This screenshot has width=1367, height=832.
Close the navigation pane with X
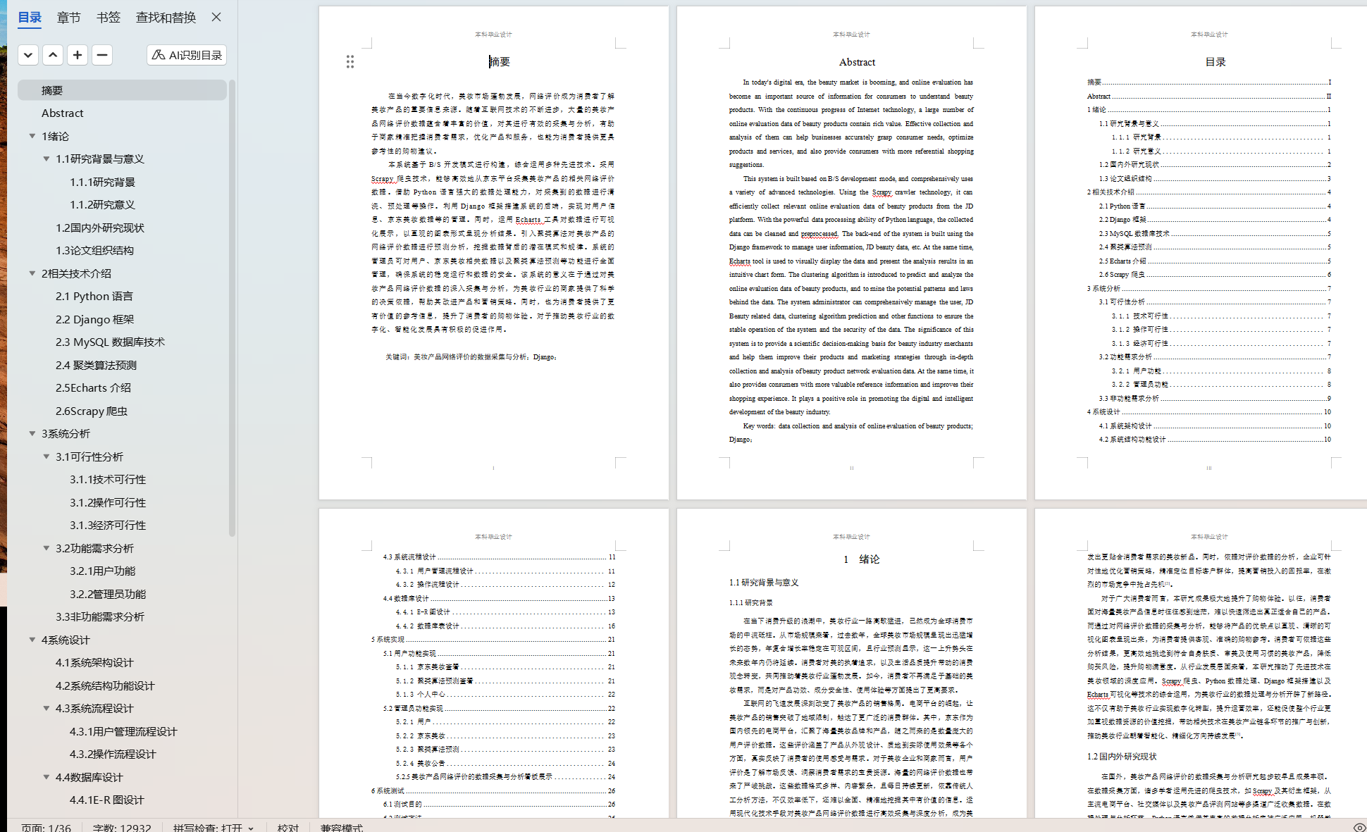pos(216,17)
